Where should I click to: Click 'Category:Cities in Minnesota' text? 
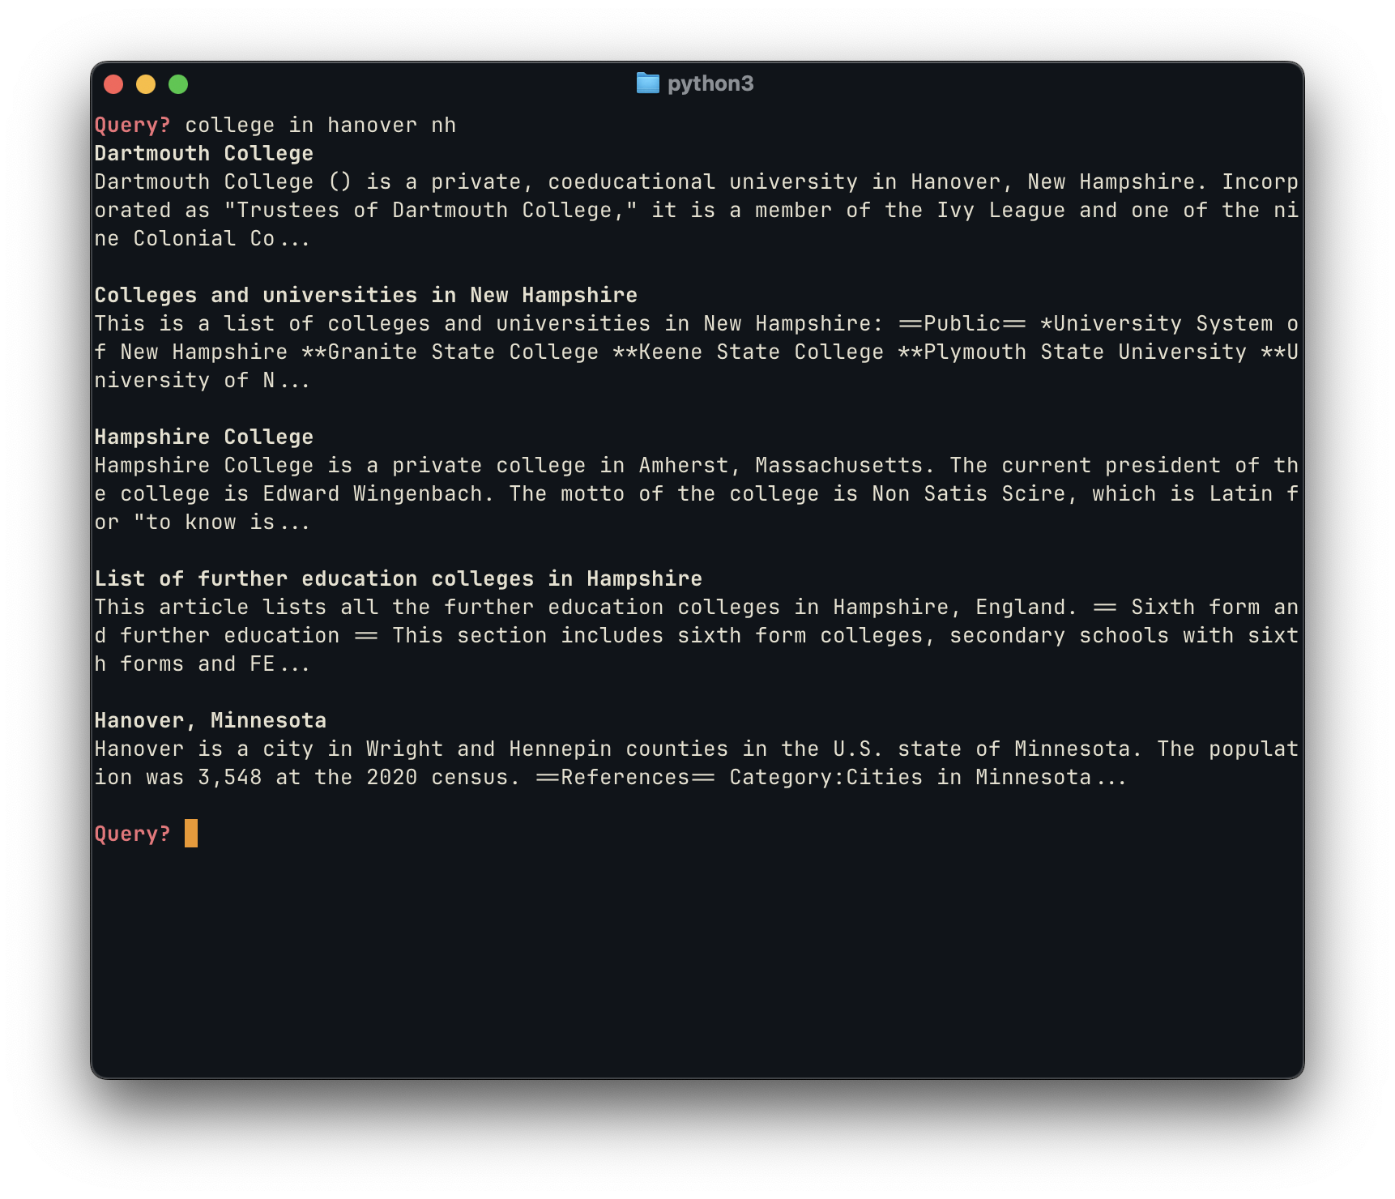910,777
